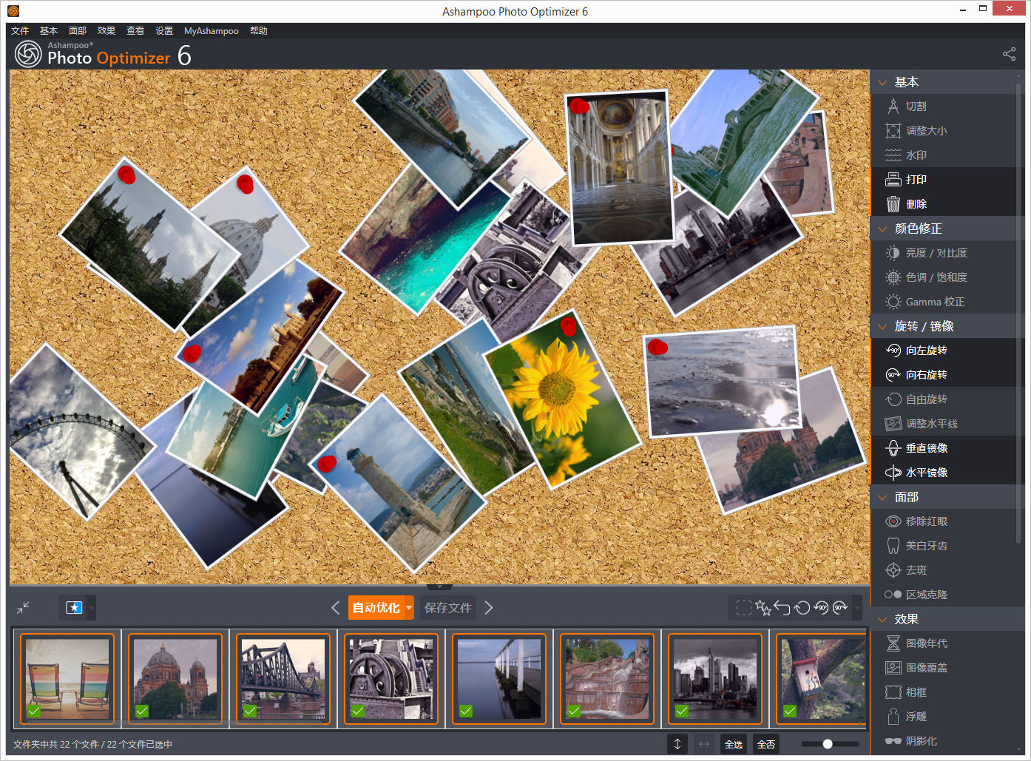
Task: Collapse the 旋转 / 镜像 section
Action: pos(882,327)
